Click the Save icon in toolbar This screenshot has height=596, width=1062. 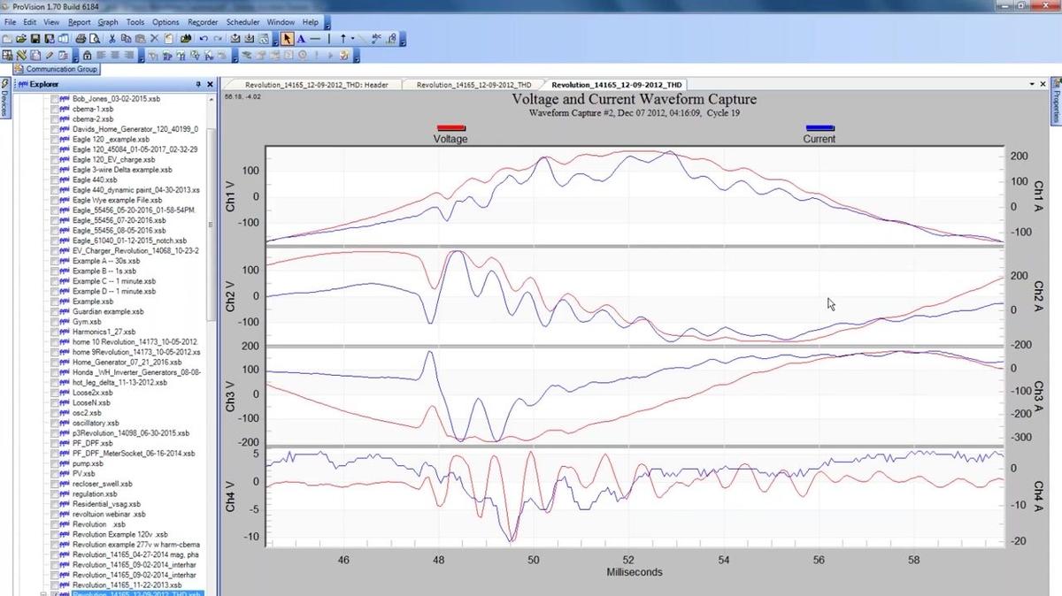35,39
